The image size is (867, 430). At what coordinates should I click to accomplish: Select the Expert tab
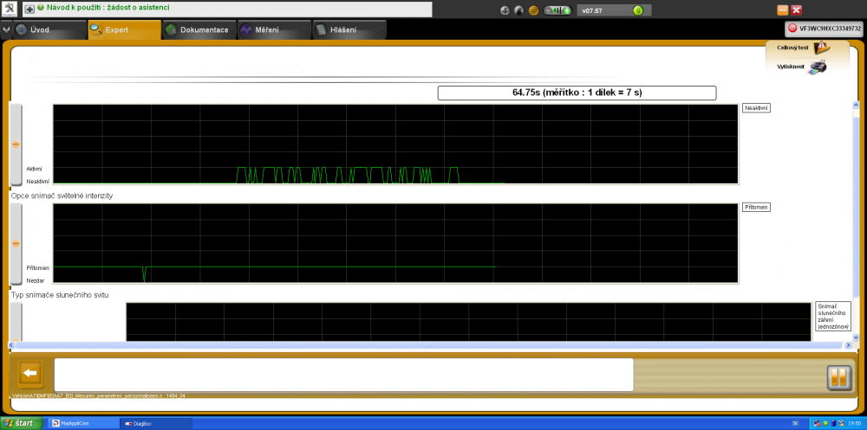[x=124, y=29]
